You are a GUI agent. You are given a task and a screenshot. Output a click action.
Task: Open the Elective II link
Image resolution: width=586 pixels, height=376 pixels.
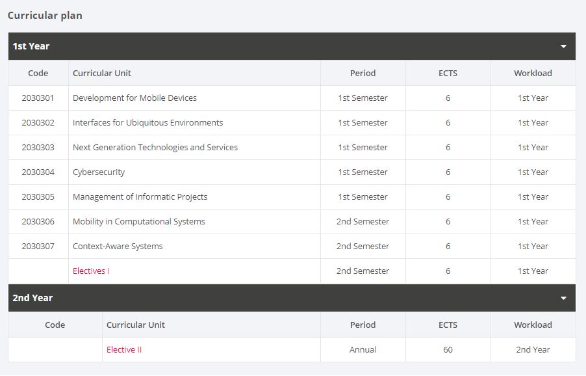pos(124,349)
